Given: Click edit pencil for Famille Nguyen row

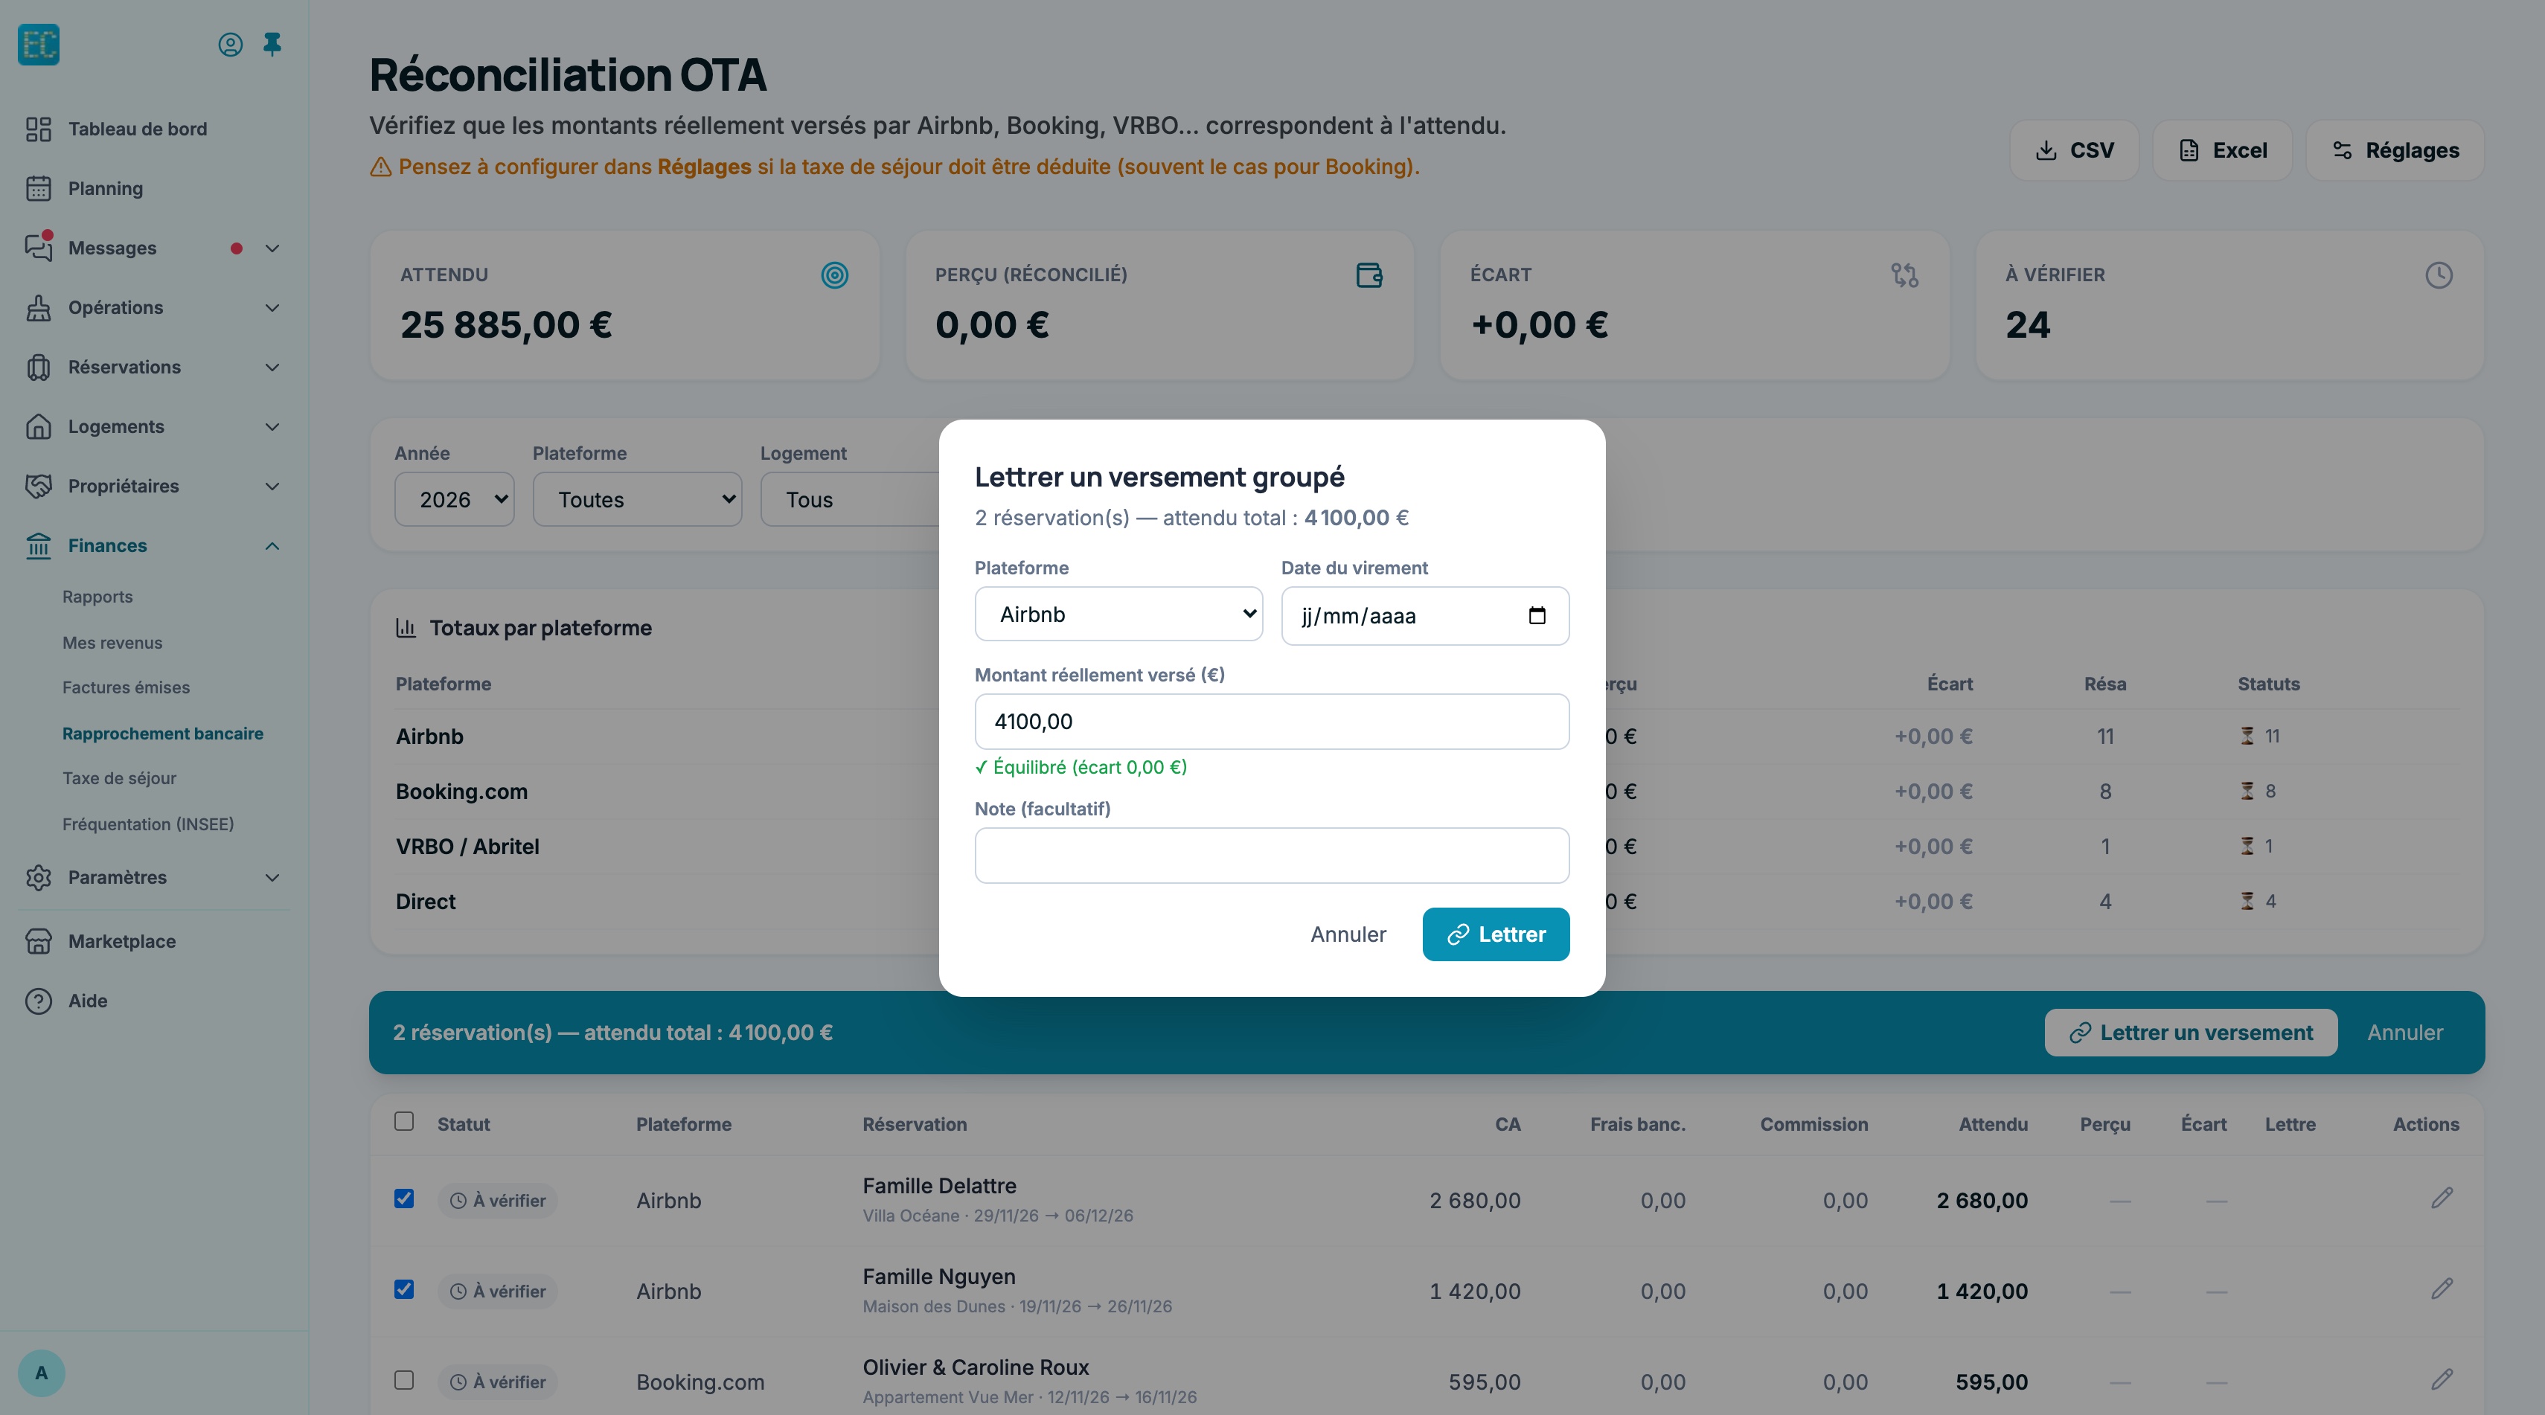Looking at the screenshot, I should pyautogui.click(x=2442, y=1289).
